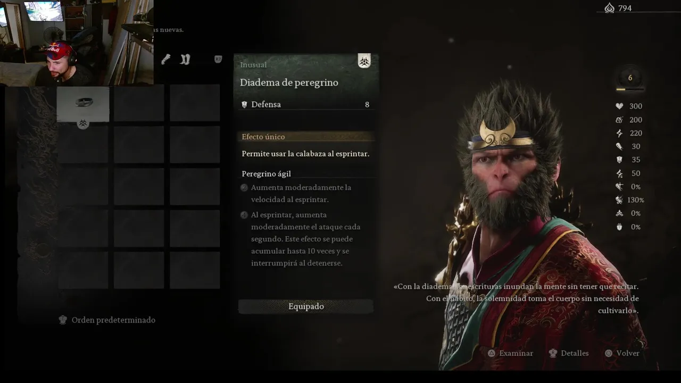Click the stamina icon showing 220
This screenshot has height=383, width=681.
(619, 133)
